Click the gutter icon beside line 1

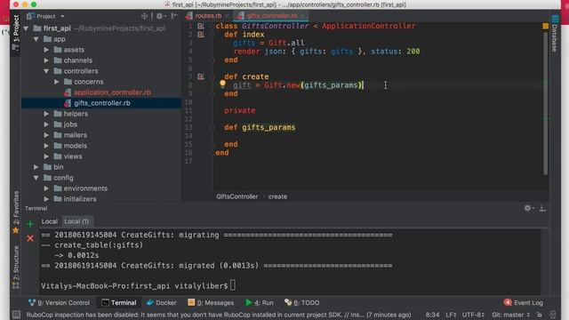201,26
